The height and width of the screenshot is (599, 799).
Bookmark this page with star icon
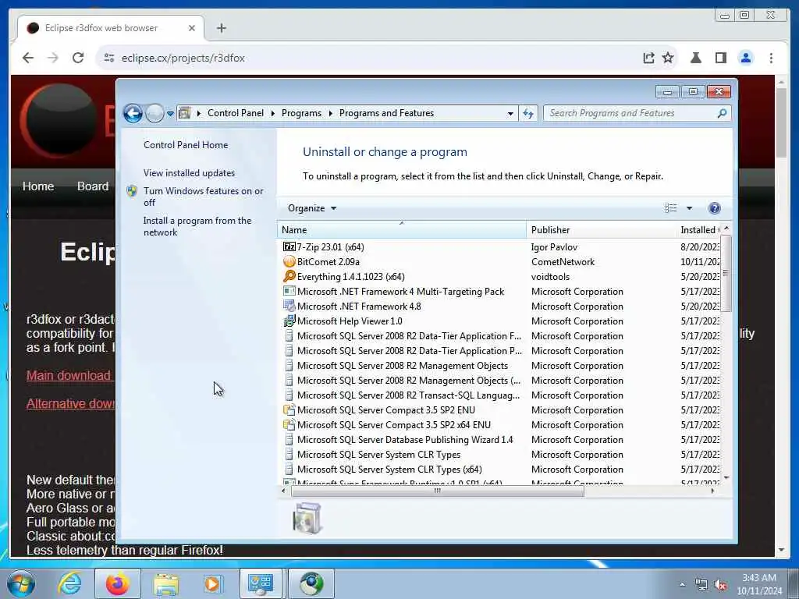point(668,58)
